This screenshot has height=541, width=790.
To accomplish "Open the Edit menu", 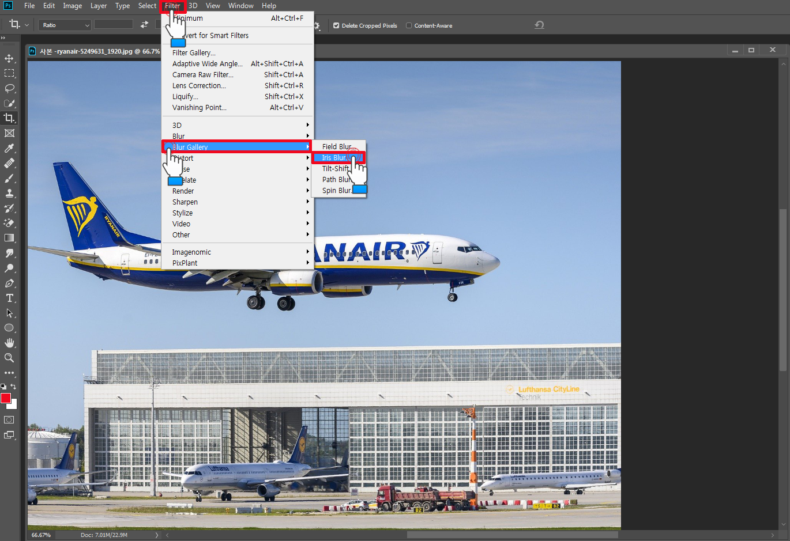I will [49, 6].
